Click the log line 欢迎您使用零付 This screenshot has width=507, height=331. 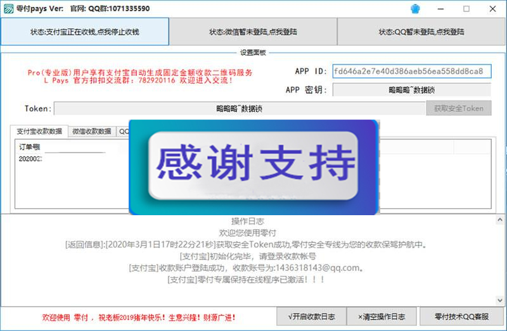(x=248, y=233)
